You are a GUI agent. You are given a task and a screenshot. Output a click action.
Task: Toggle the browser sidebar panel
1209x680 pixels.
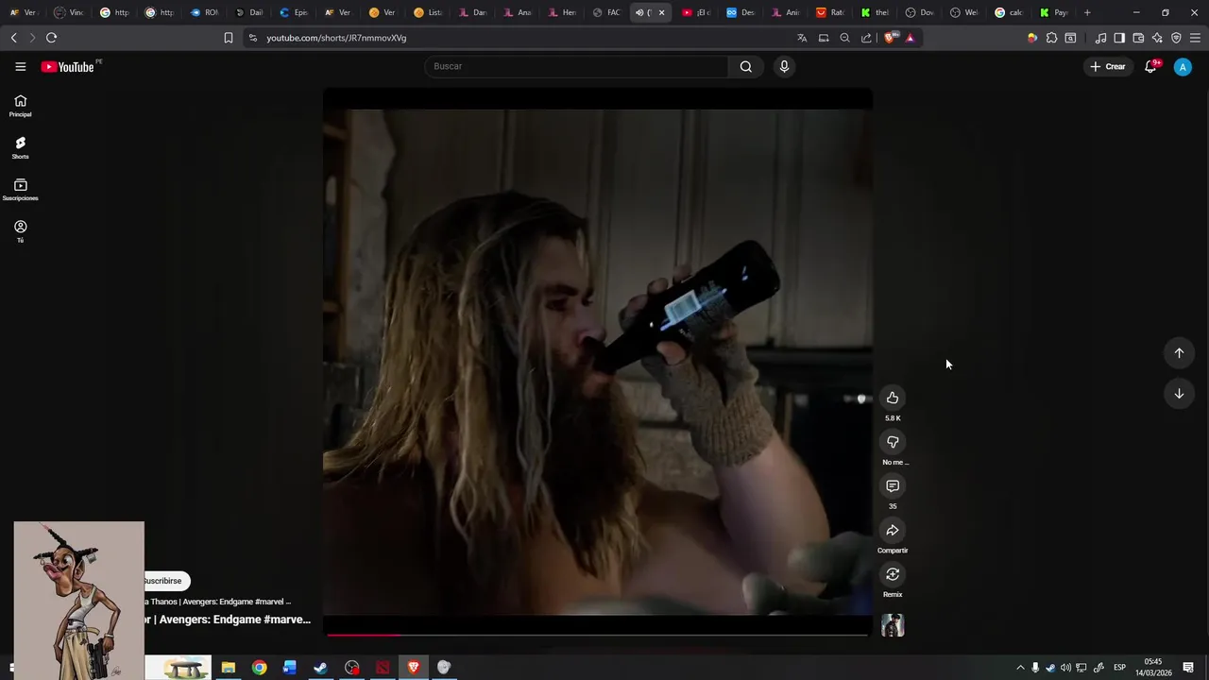[1119, 38]
